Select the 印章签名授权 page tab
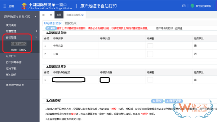217x122 pixels. (x=73, y=15)
